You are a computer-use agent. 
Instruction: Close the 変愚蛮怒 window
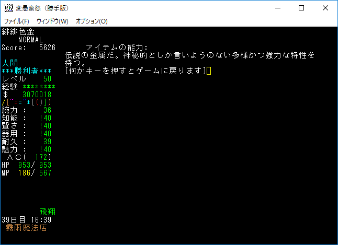(325, 8)
